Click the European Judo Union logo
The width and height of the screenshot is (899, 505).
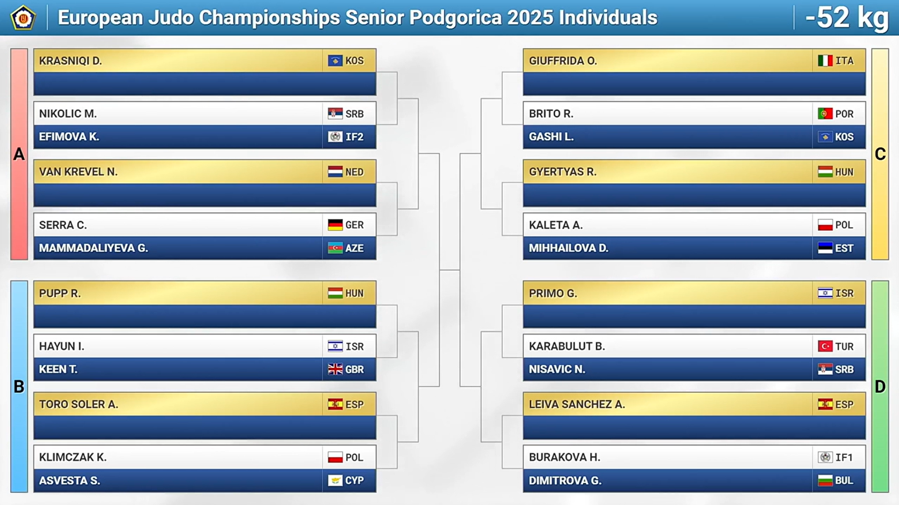pyautogui.click(x=23, y=18)
